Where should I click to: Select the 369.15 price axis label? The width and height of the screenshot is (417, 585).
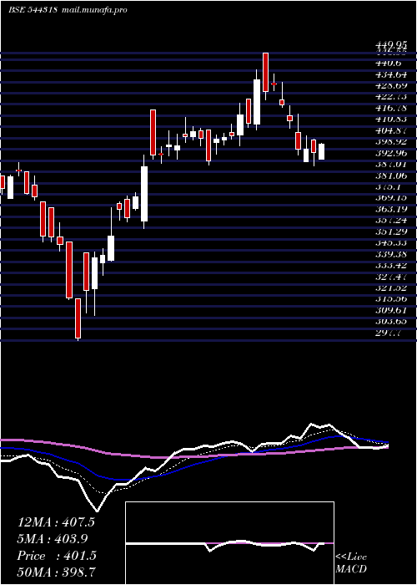click(391, 198)
